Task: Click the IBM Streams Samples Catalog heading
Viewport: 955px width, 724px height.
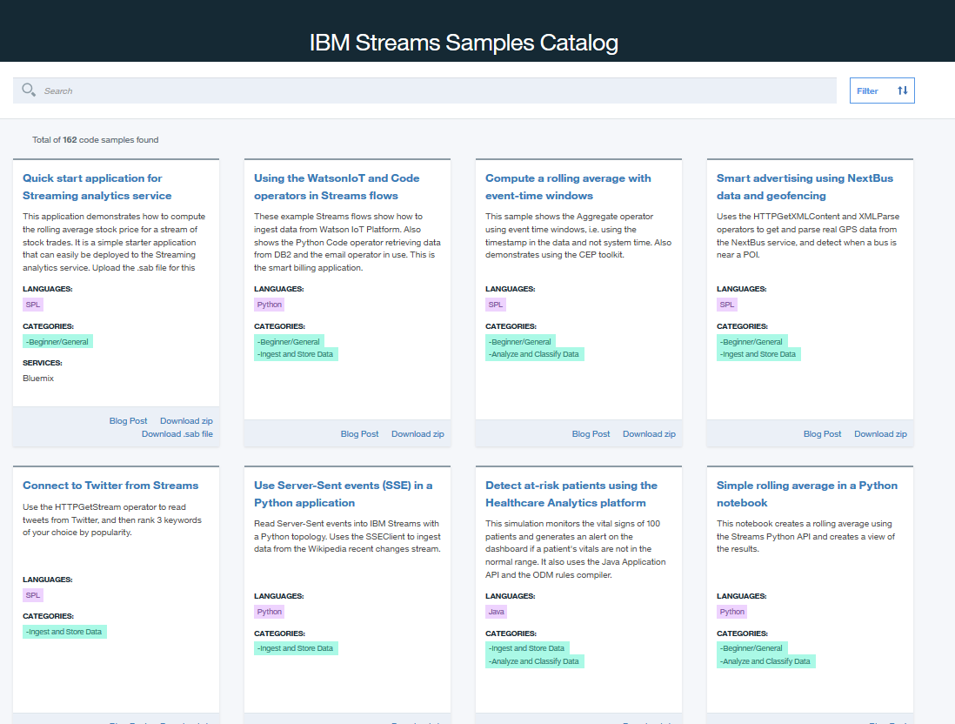Action: (x=464, y=43)
